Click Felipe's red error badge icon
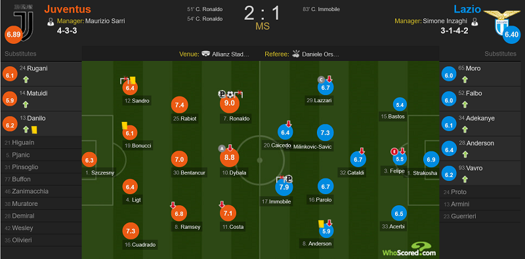 (x=394, y=151)
